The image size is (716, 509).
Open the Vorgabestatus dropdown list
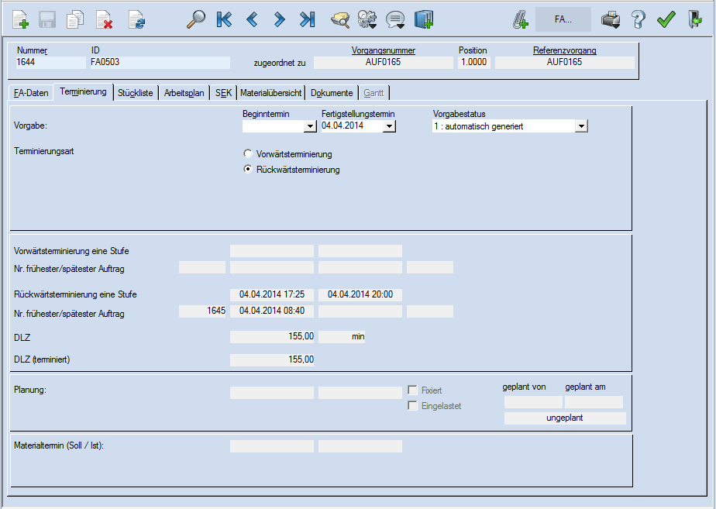coord(581,126)
